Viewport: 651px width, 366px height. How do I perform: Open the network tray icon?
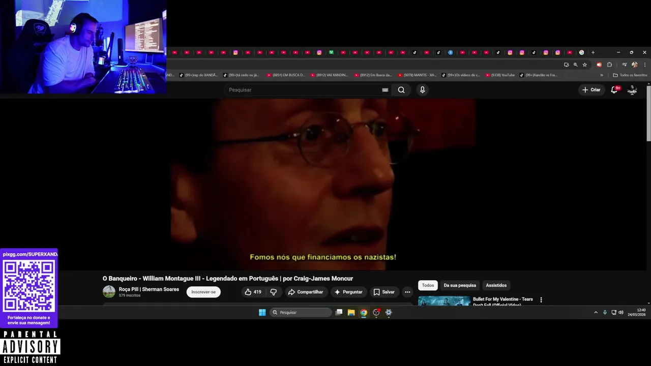(x=613, y=312)
